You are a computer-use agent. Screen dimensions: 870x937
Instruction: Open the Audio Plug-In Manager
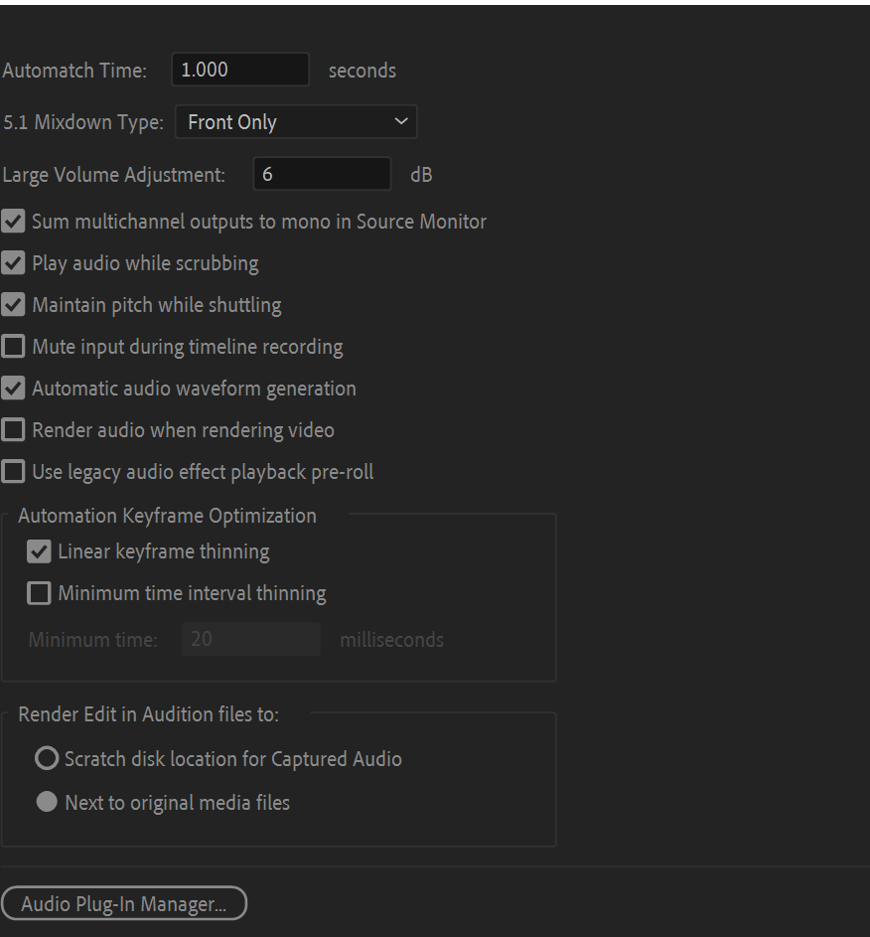coord(124,903)
